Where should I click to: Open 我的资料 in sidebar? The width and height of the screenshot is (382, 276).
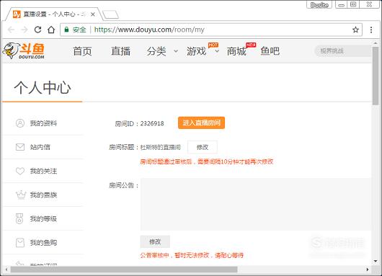click(x=43, y=123)
